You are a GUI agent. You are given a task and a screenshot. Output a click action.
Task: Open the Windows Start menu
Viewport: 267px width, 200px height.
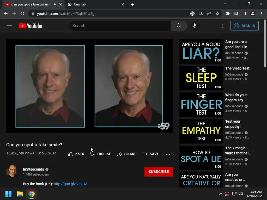[8, 194]
